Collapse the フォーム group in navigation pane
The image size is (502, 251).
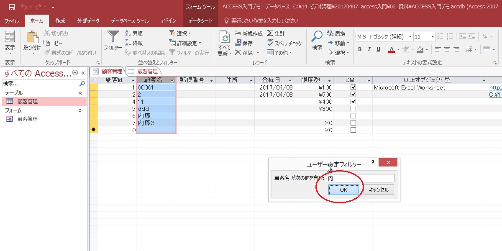[x=80, y=110]
